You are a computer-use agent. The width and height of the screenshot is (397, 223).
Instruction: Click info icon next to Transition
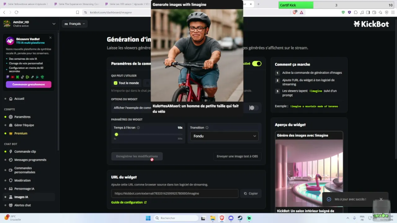click(207, 128)
